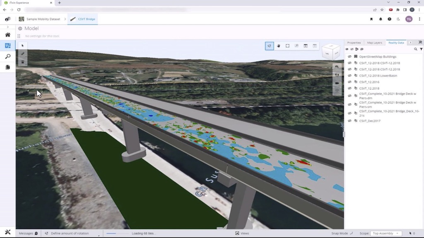This screenshot has width=424, height=238.
Task: Select the Pan view hand tool
Action: 279,46
